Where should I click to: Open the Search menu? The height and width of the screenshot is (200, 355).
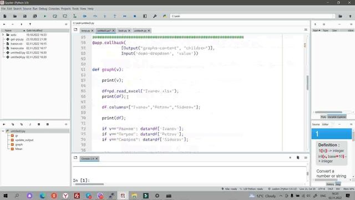click(17, 9)
